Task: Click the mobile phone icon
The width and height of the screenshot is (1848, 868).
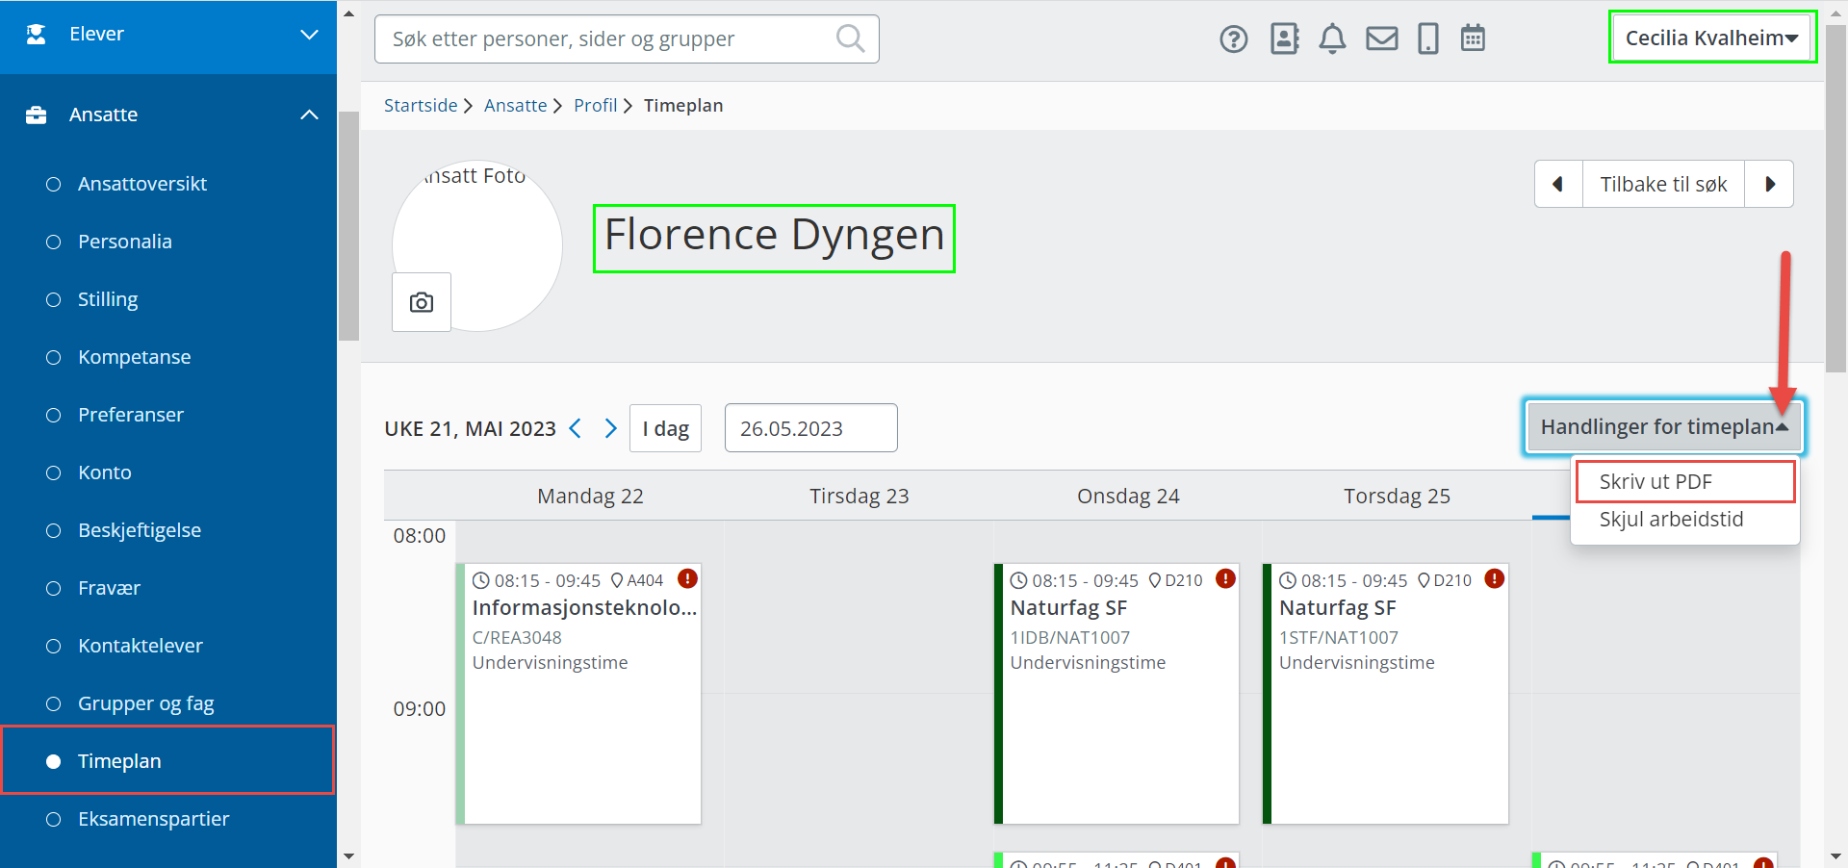Action: tap(1428, 39)
